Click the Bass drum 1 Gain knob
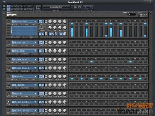This screenshot has width=155, height=116. 50,21
